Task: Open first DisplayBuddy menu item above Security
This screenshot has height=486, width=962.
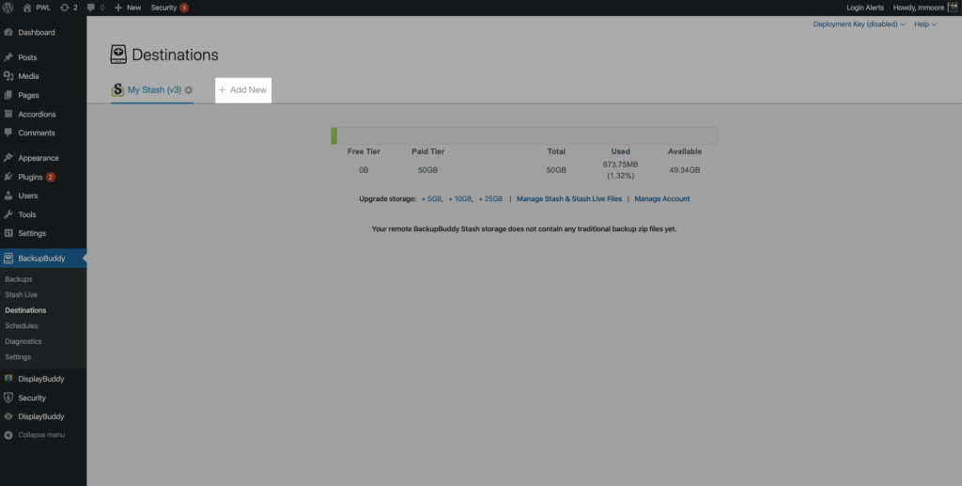Action: pos(43,379)
